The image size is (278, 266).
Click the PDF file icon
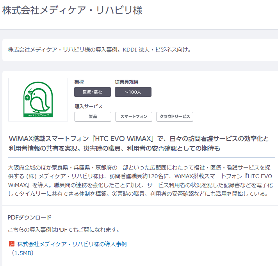[12, 244]
